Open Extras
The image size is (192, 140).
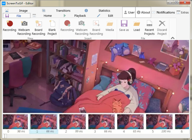point(183,12)
